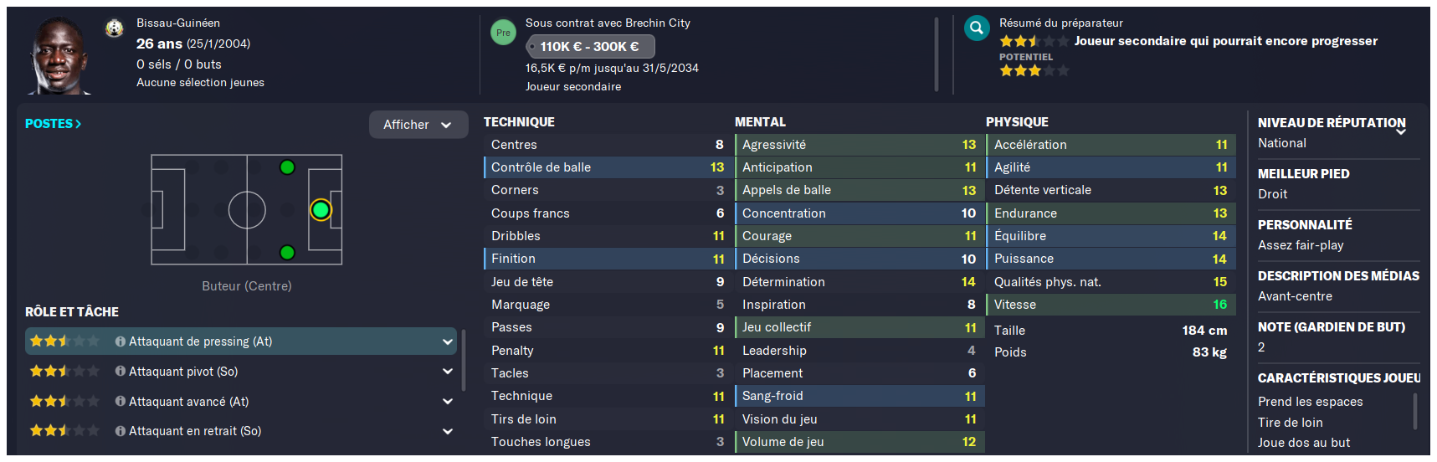Select the highlighted centre striker pitch position
Image resolution: width=1437 pixels, height=462 pixels.
(321, 209)
